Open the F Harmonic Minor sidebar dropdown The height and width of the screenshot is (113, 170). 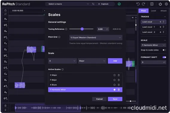(154, 45)
